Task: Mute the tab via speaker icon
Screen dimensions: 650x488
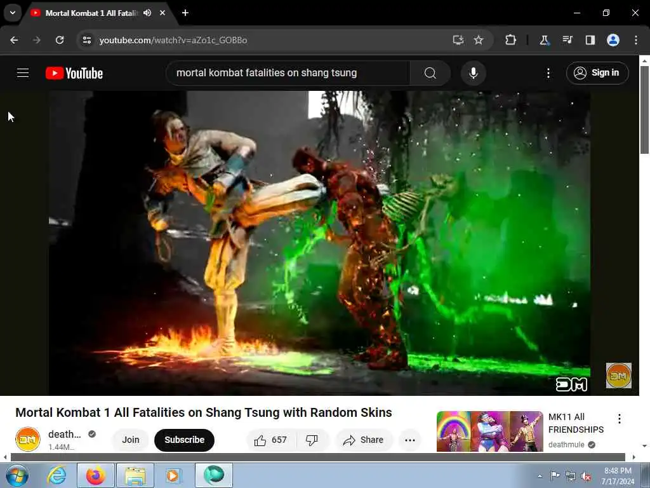Action: 147,13
